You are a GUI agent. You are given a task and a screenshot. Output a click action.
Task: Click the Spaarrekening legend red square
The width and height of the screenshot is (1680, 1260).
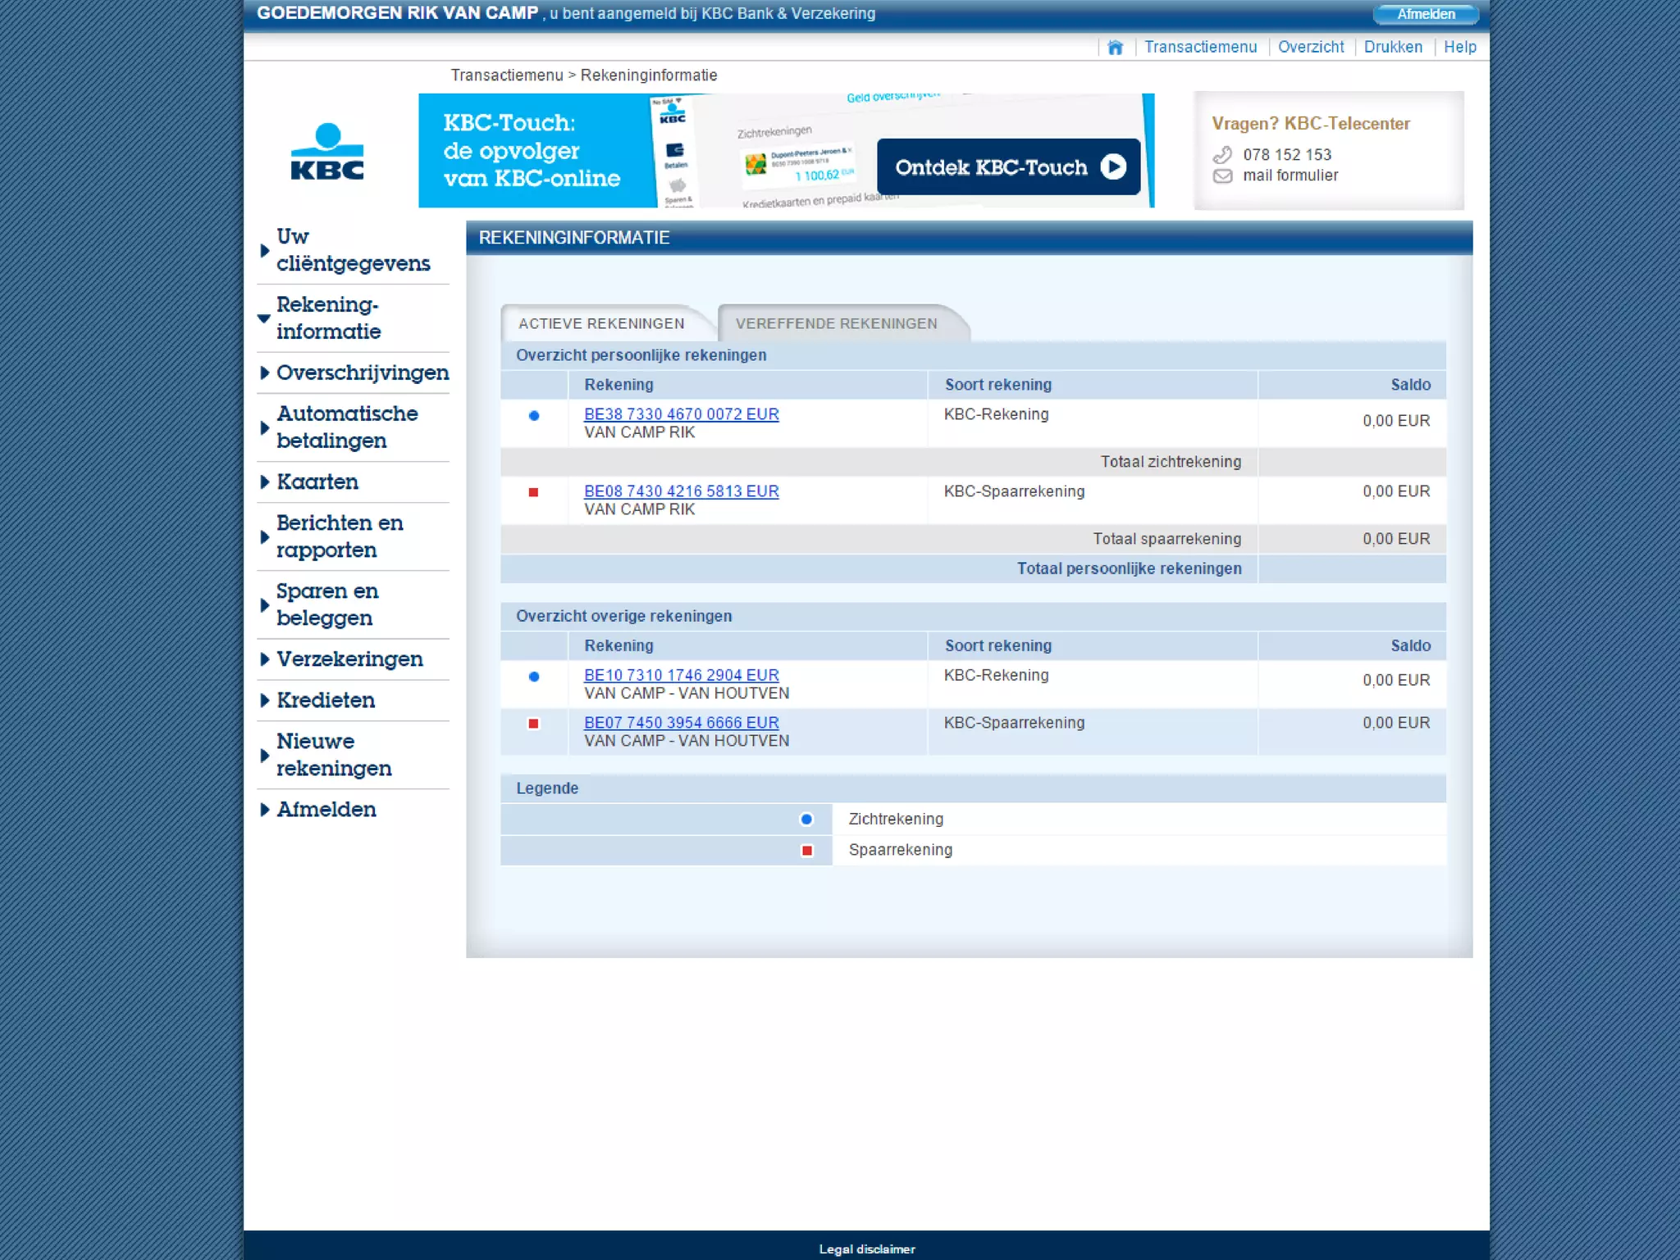point(807,851)
